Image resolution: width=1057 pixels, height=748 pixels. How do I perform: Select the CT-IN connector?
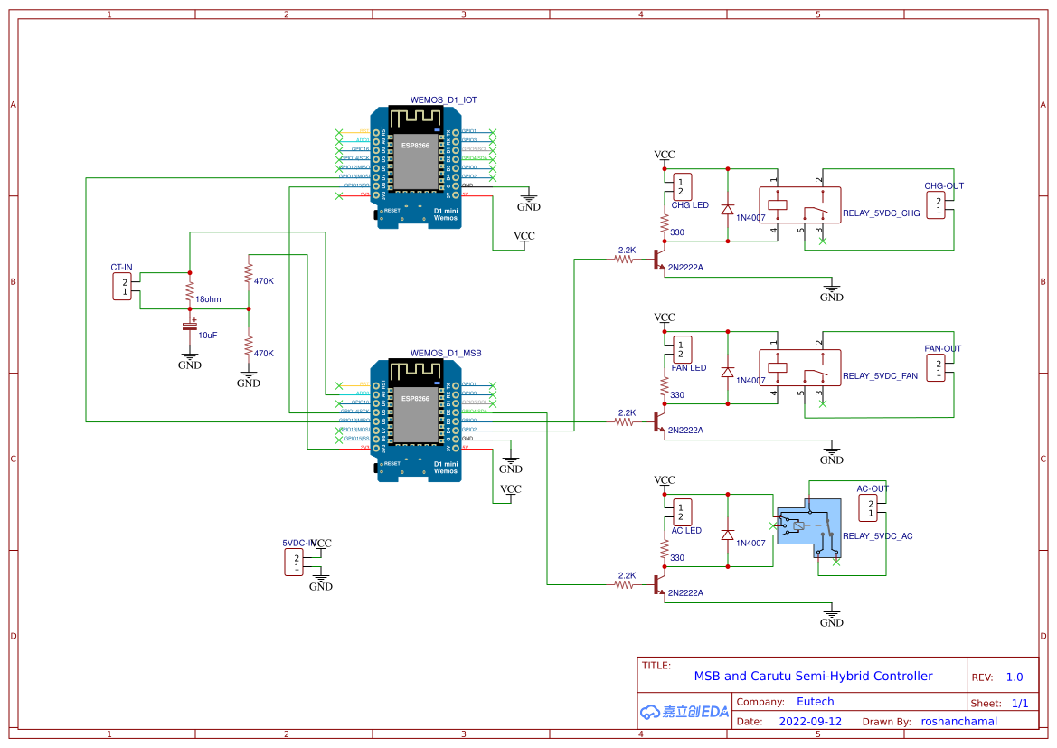[x=121, y=285]
